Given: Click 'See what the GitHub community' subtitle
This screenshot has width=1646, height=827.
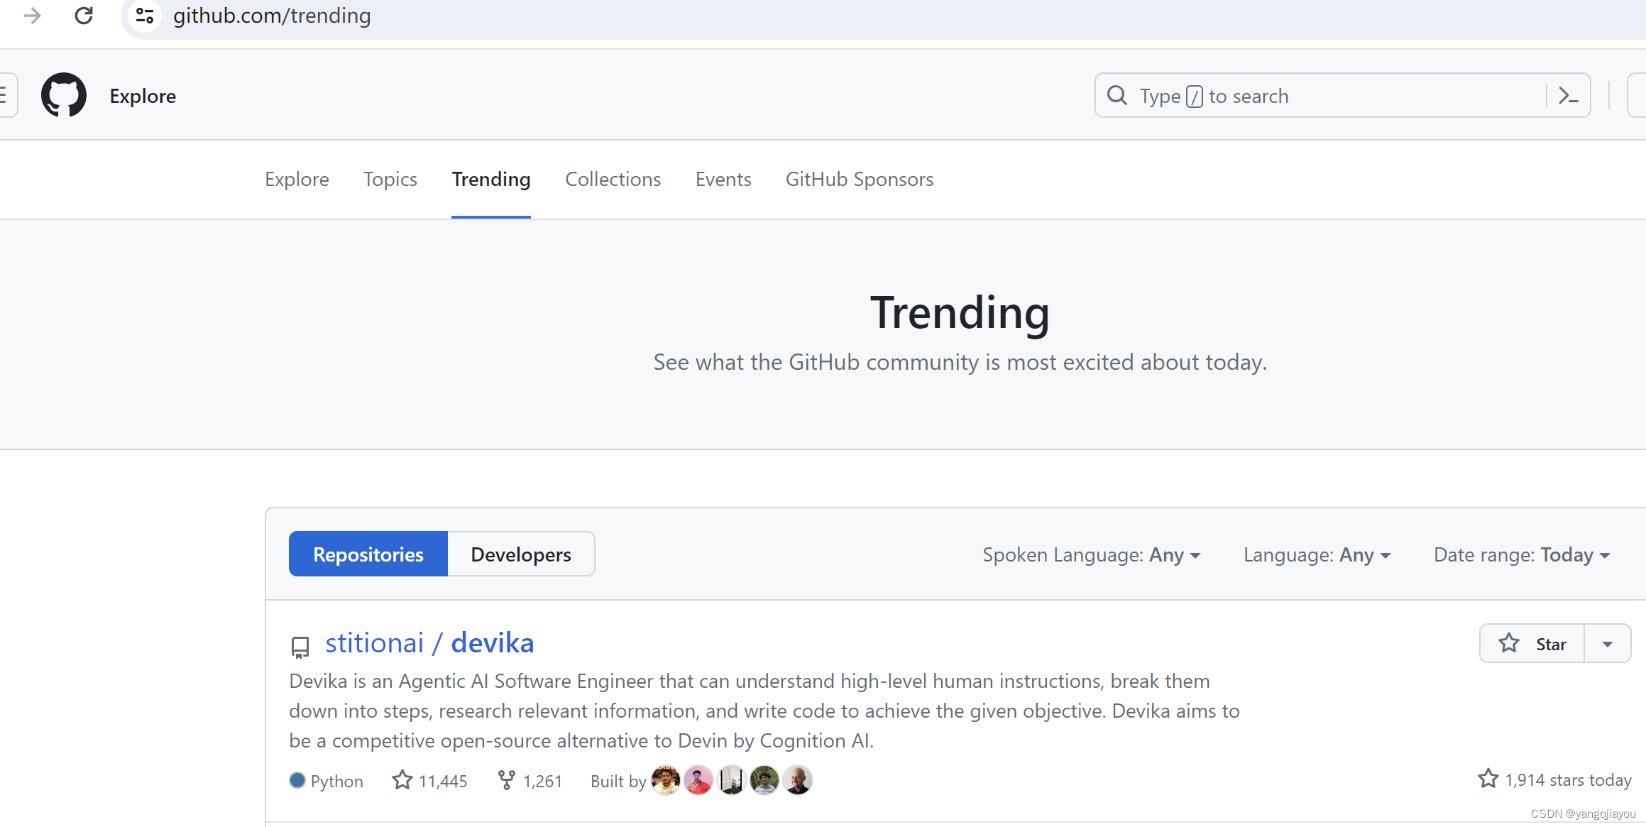Looking at the screenshot, I should tap(960, 362).
